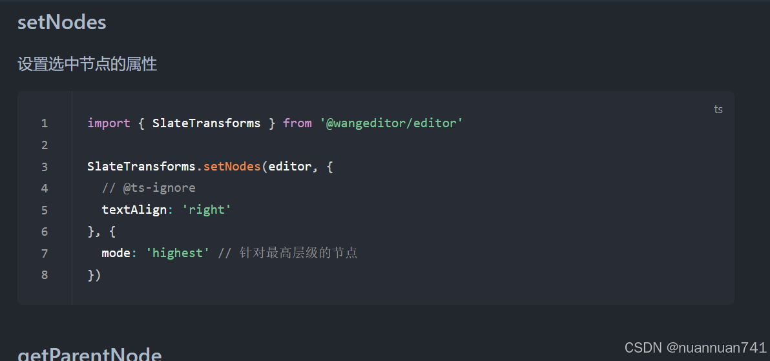
Task: Click the comment '针对最高层级的节点'
Action: click(x=298, y=253)
